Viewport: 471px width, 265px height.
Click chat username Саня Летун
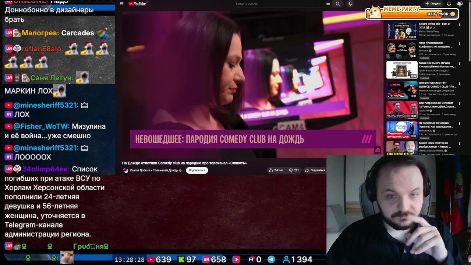click(x=52, y=78)
